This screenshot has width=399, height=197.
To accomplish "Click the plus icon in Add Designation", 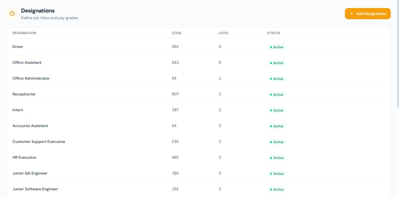I will pos(352,14).
